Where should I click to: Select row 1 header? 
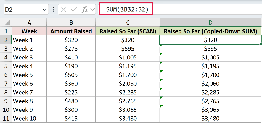6,31
